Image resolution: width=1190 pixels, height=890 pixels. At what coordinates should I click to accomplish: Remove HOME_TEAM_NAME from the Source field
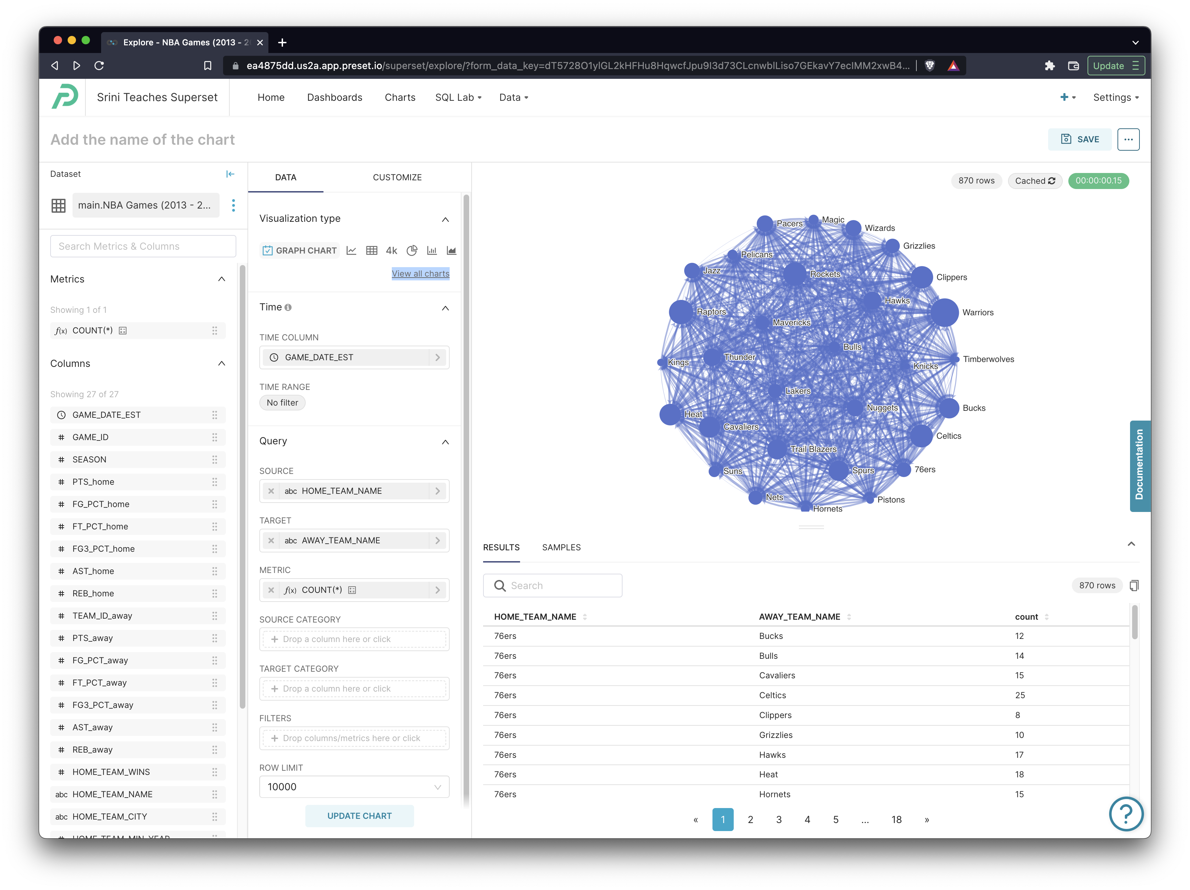[x=271, y=491]
